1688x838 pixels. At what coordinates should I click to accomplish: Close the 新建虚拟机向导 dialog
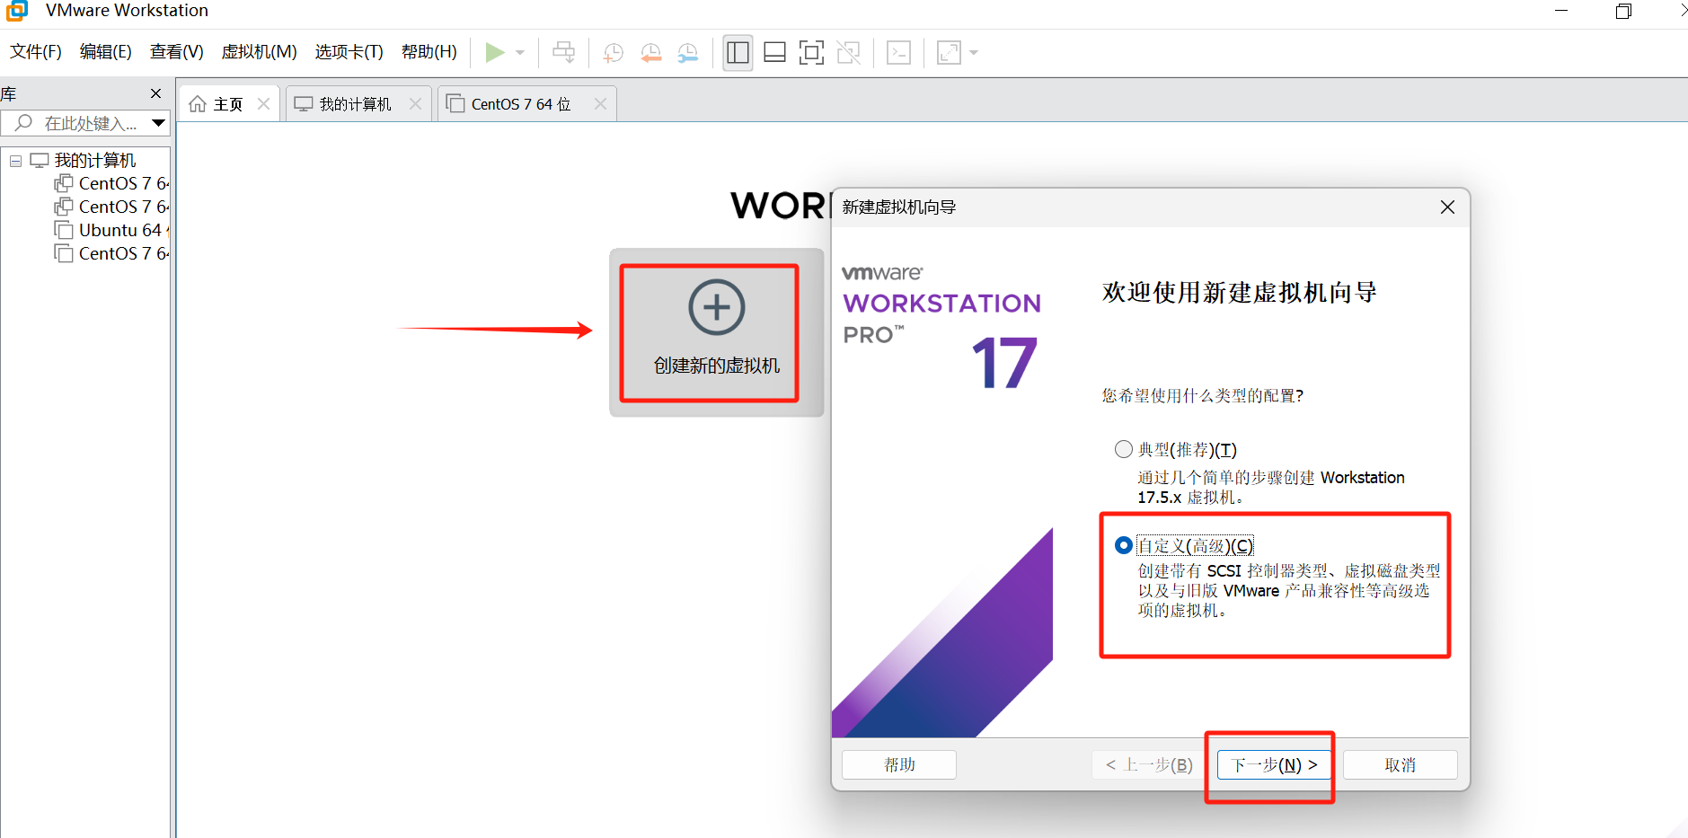pos(1447,207)
